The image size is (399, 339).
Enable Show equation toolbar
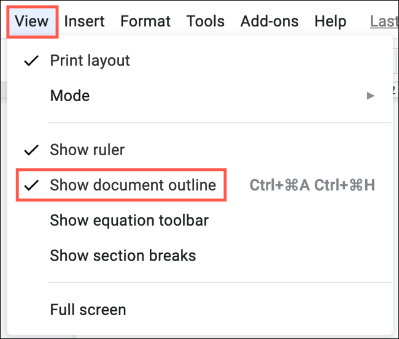[x=129, y=221]
